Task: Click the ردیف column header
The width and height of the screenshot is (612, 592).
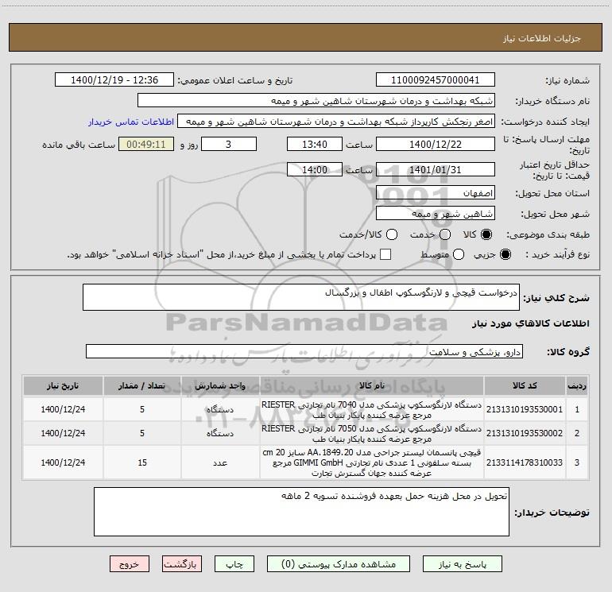Action: [x=577, y=385]
